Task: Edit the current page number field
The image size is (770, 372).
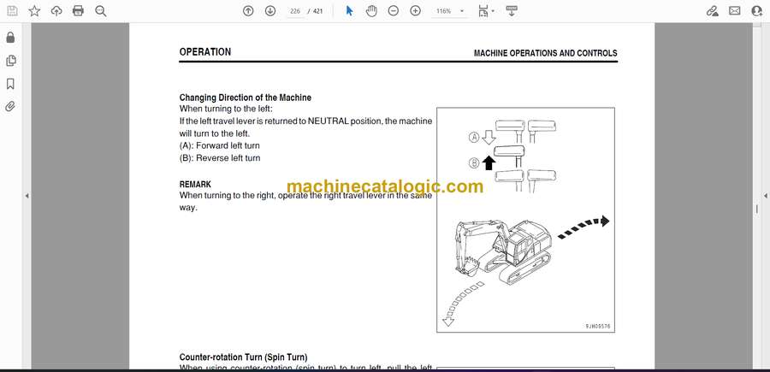Action: [x=295, y=11]
